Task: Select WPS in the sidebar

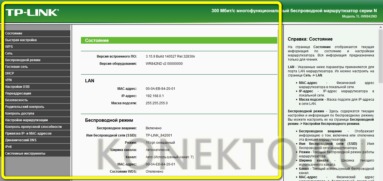Action: (x=35, y=47)
